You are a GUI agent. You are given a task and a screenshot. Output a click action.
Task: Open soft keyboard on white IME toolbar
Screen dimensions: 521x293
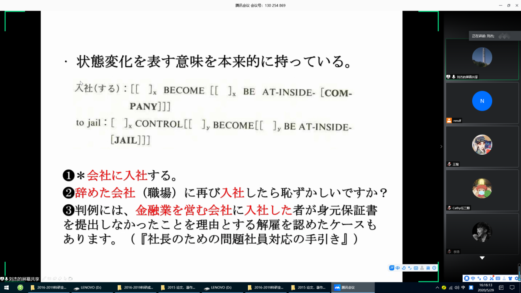tap(498, 278)
